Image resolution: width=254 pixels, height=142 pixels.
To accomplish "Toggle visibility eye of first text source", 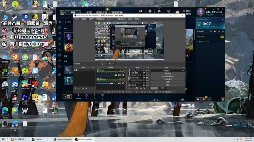I will [144, 70].
